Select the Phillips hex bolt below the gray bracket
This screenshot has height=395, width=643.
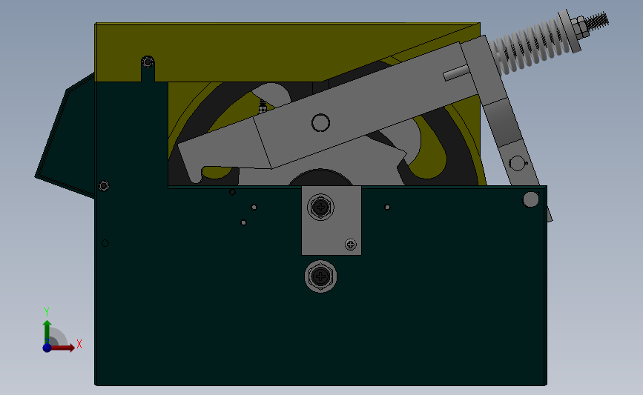(320, 276)
